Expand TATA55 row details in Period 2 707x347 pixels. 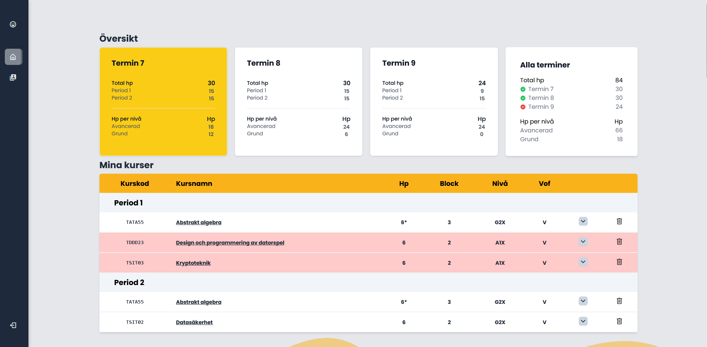583,301
